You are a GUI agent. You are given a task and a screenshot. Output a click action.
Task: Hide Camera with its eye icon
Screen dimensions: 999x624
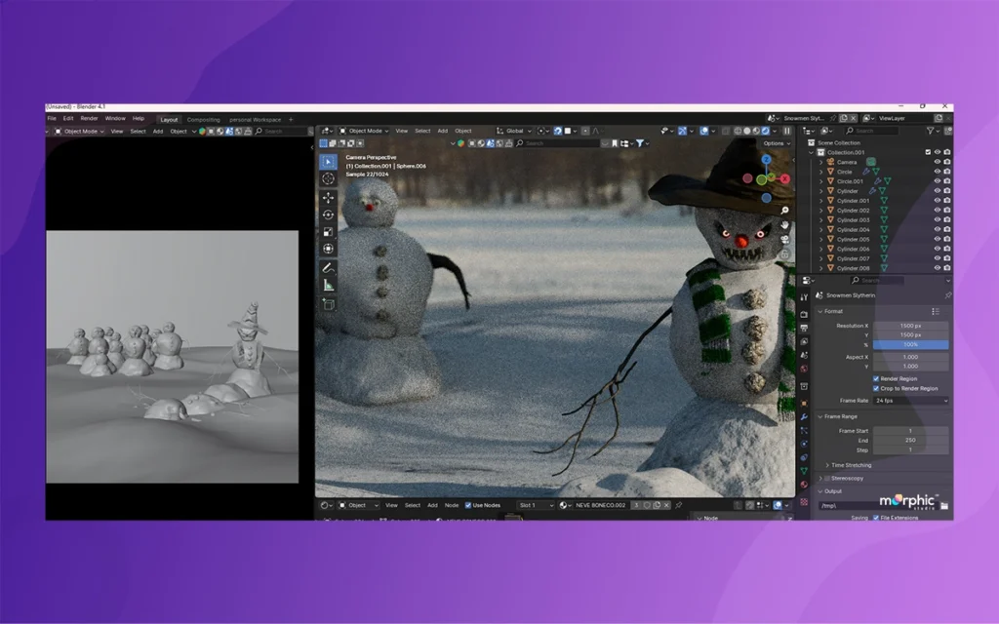(938, 162)
